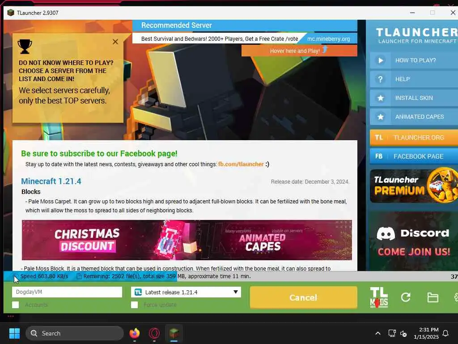This screenshot has width=458, height=344.
Task: Open the notifications bell icon
Action: coord(445,333)
